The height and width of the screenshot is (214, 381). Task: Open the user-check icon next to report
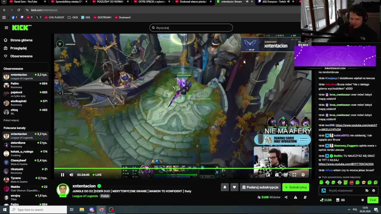point(305,197)
